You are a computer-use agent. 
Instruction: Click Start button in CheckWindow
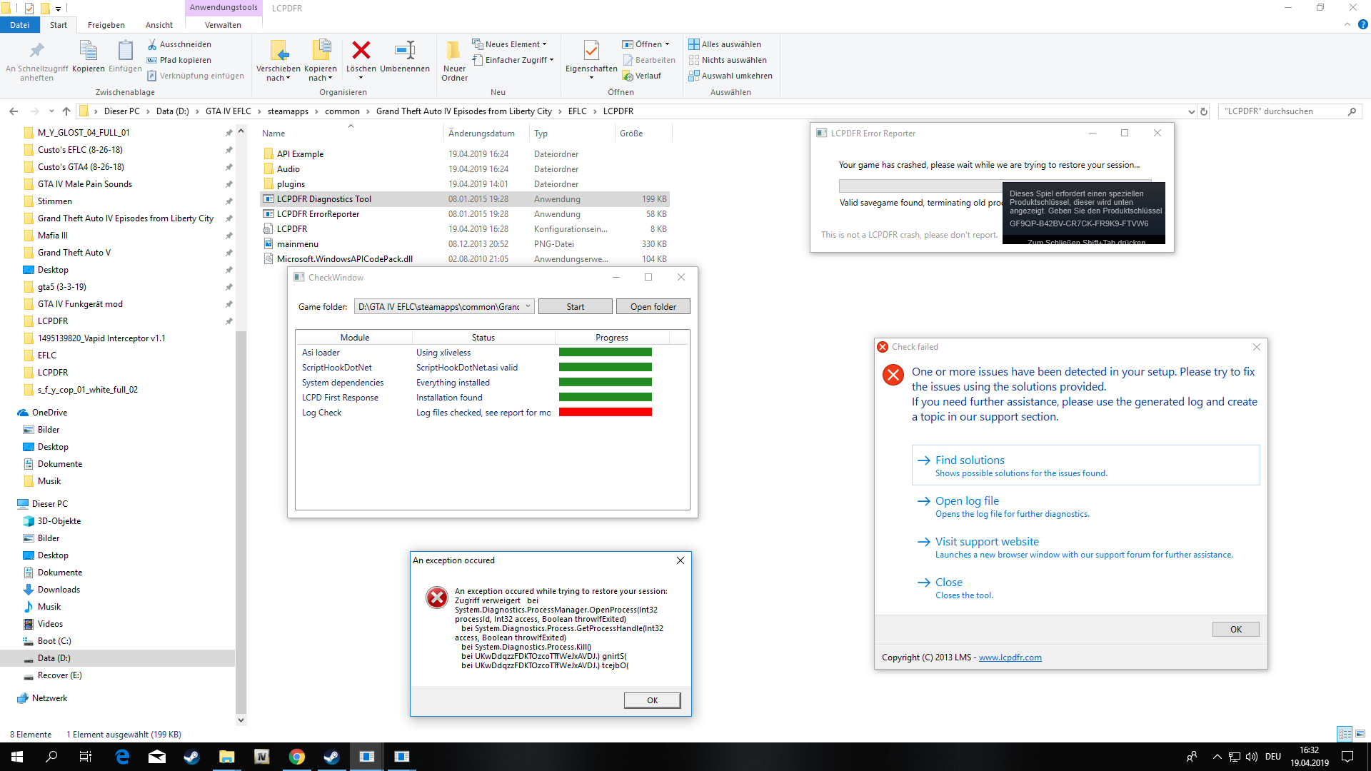[x=575, y=306]
